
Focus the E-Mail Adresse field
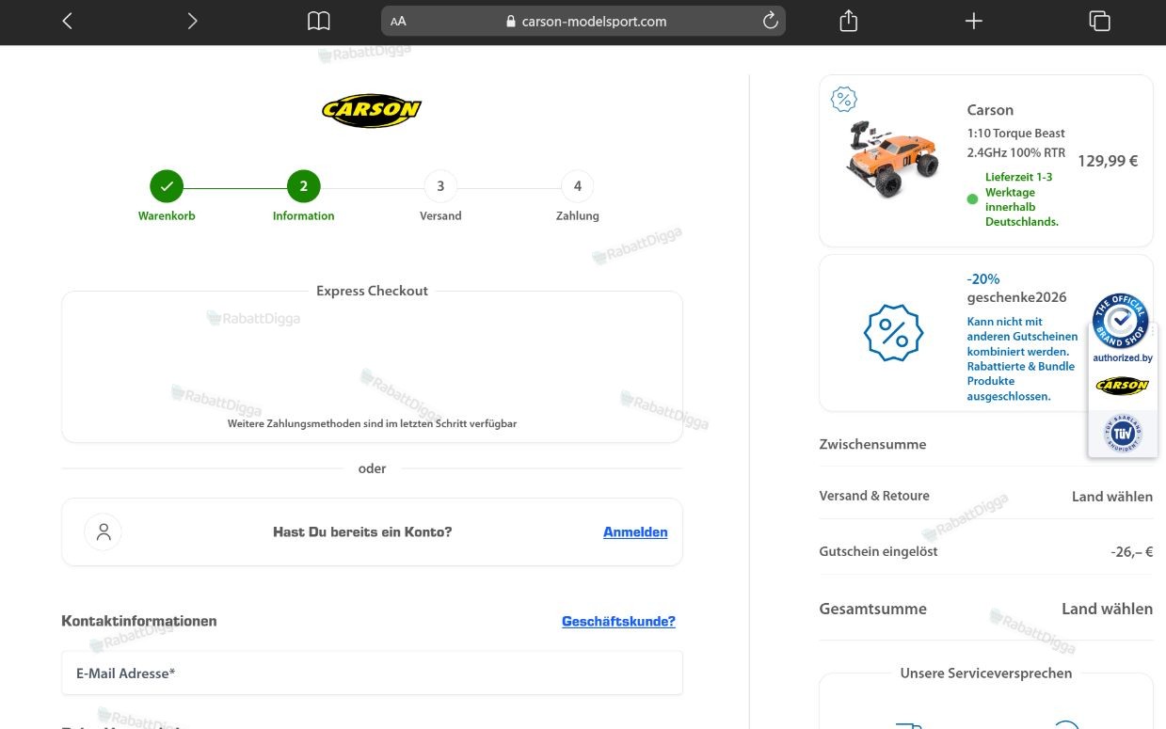click(x=372, y=673)
